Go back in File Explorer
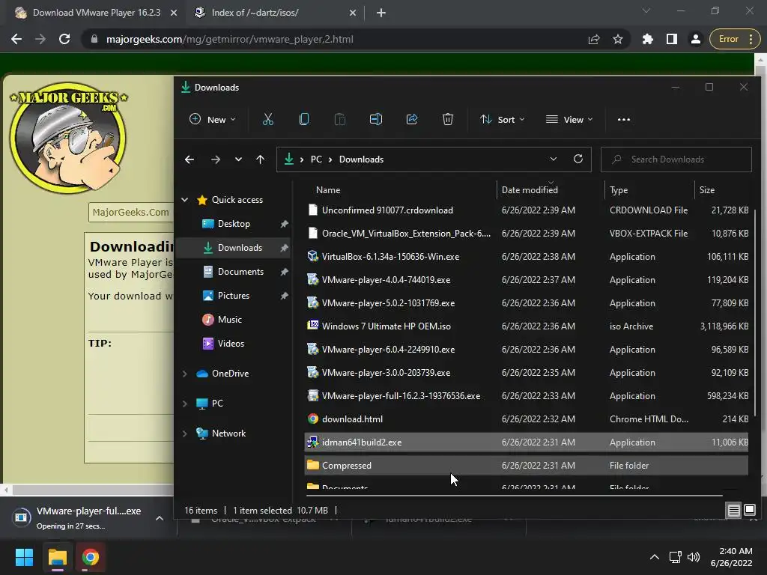The height and width of the screenshot is (575, 767). (190, 159)
